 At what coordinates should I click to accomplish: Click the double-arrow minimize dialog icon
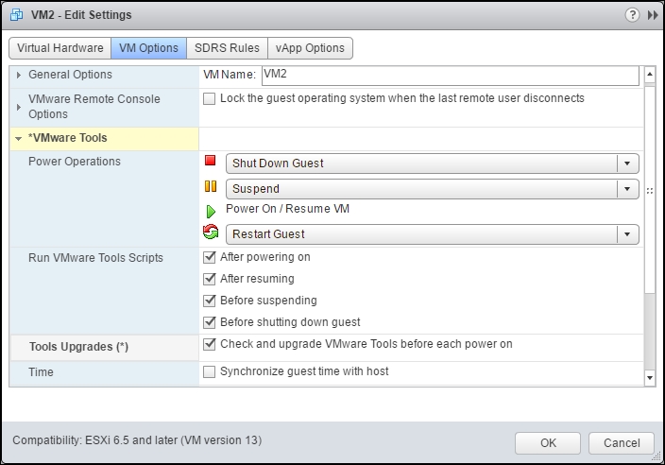(x=653, y=15)
